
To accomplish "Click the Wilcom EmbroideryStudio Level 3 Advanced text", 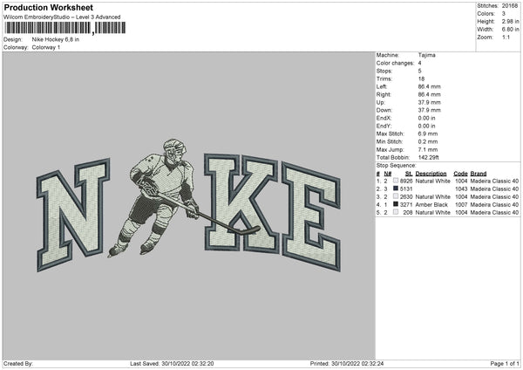I will 62,17.
